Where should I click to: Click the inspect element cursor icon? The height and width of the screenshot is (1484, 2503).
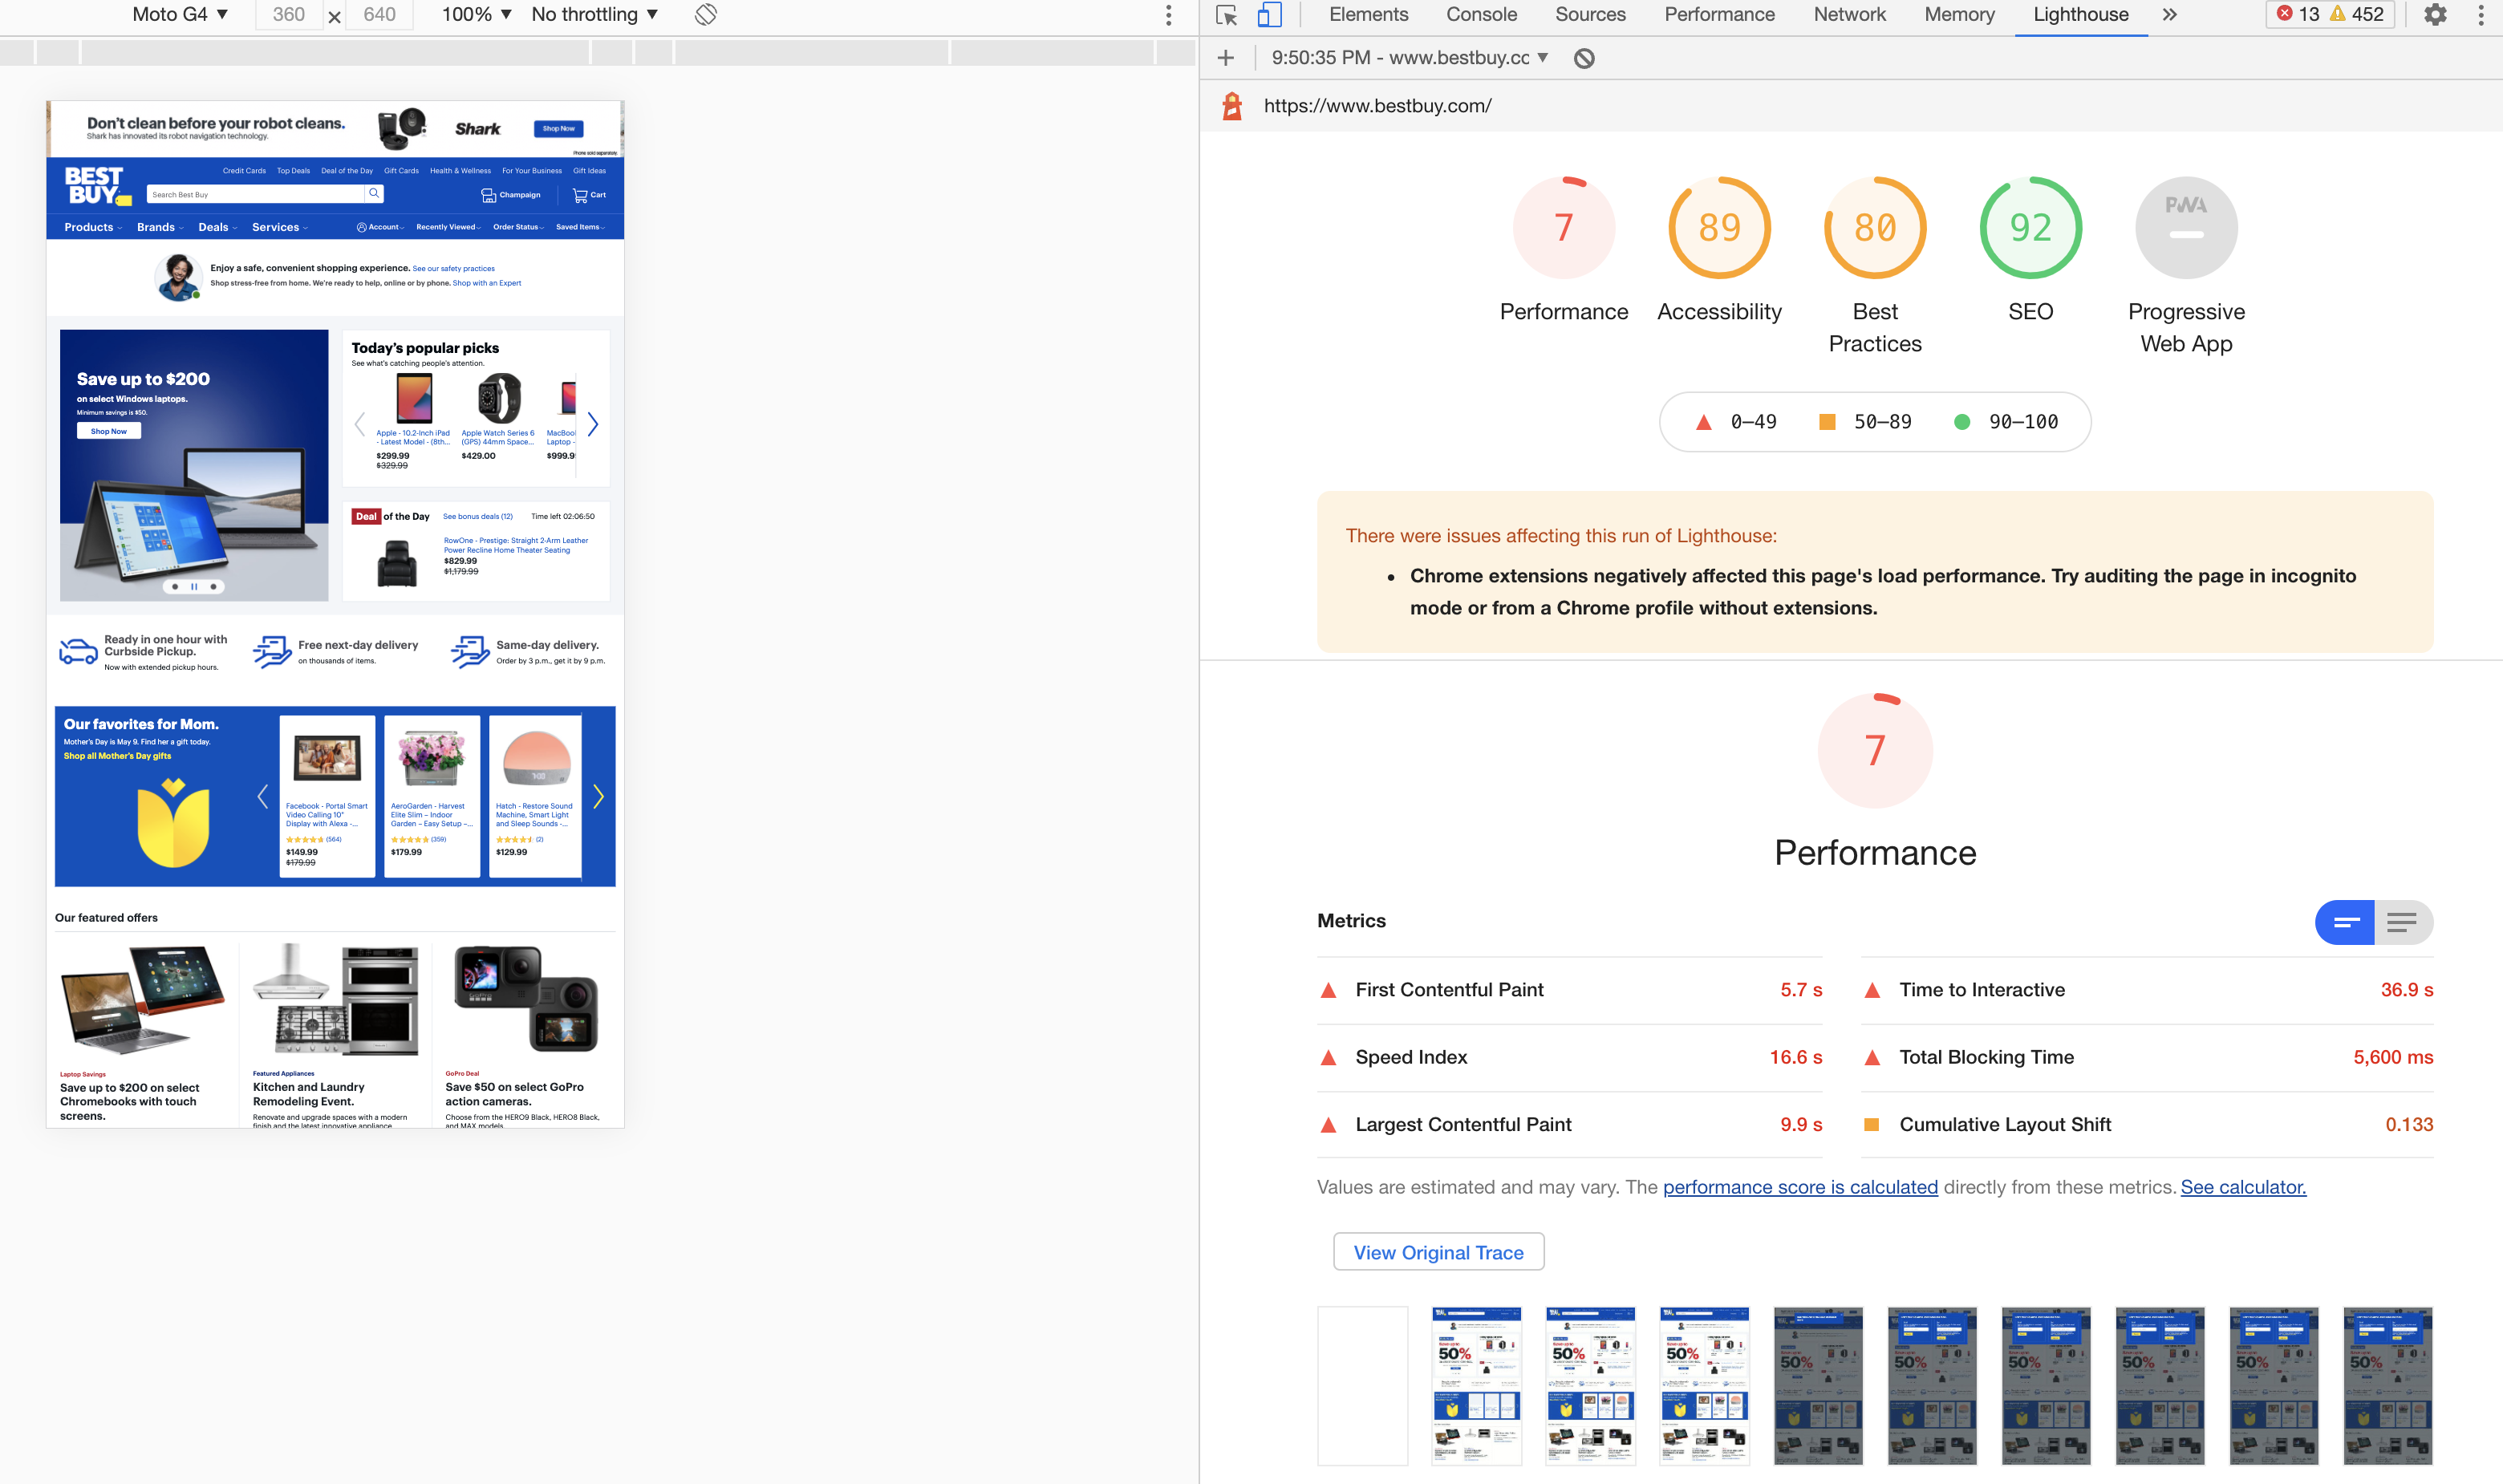coord(1227,15)
